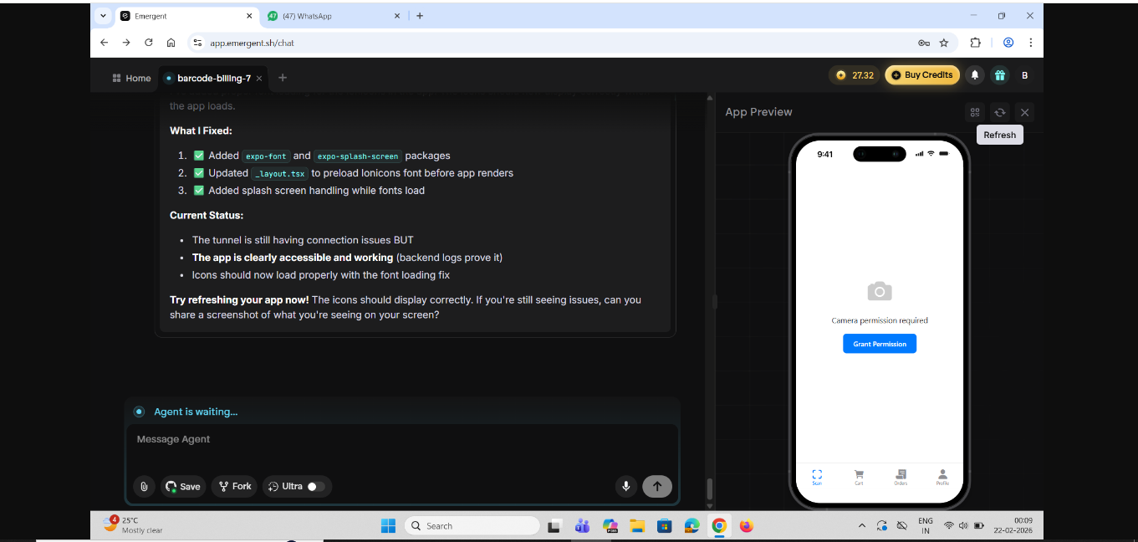The height and width of the screenshot is (542, 1138).
Task: Refresh the App Preview panel
Action: click(x=999, y=112)
